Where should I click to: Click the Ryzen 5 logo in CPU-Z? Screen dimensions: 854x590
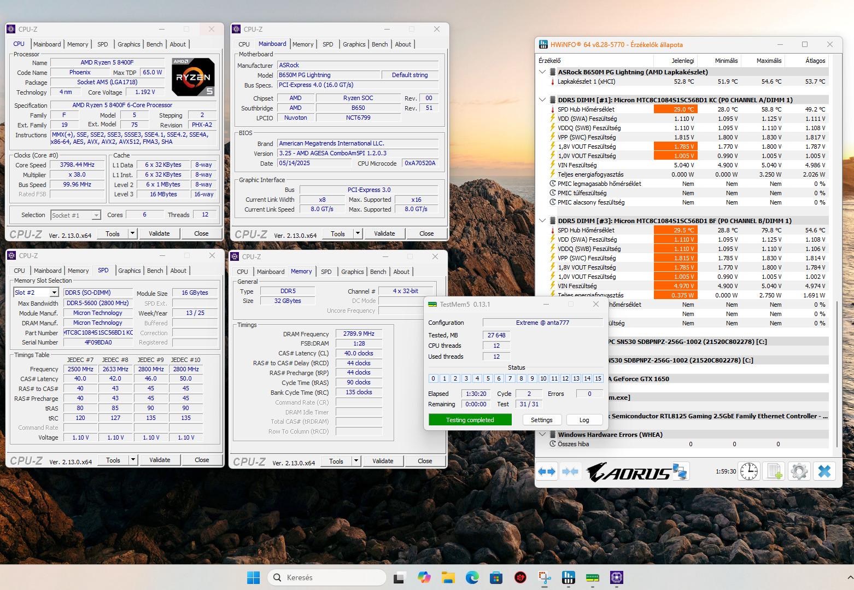coord(193,77)
